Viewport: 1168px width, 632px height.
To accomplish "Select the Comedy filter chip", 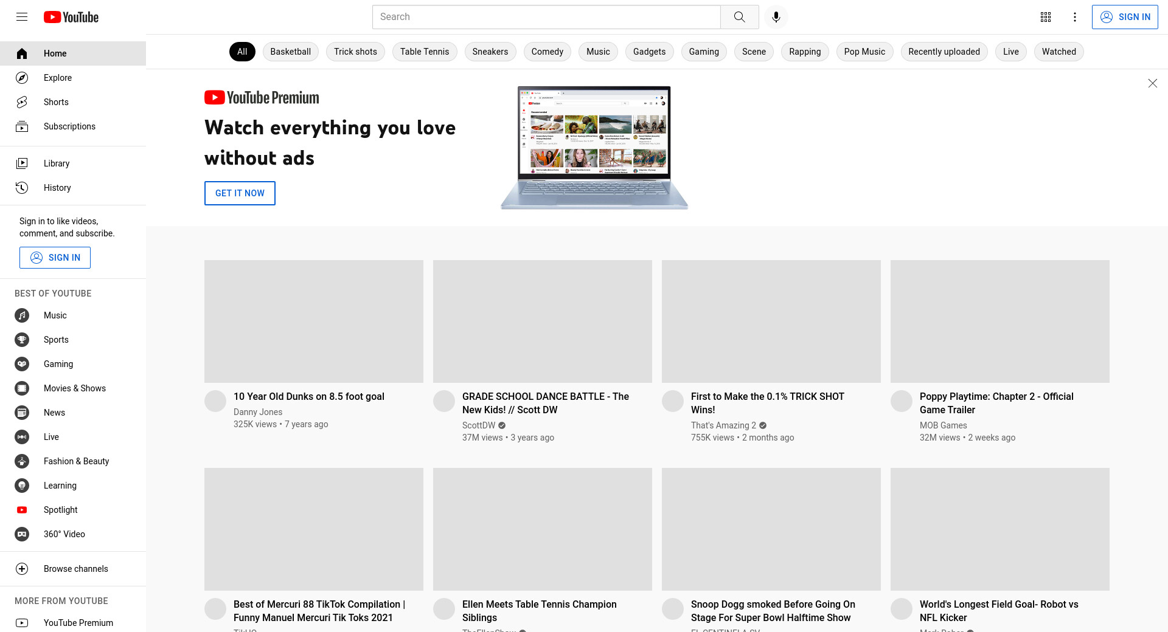I will coord(547,52).
